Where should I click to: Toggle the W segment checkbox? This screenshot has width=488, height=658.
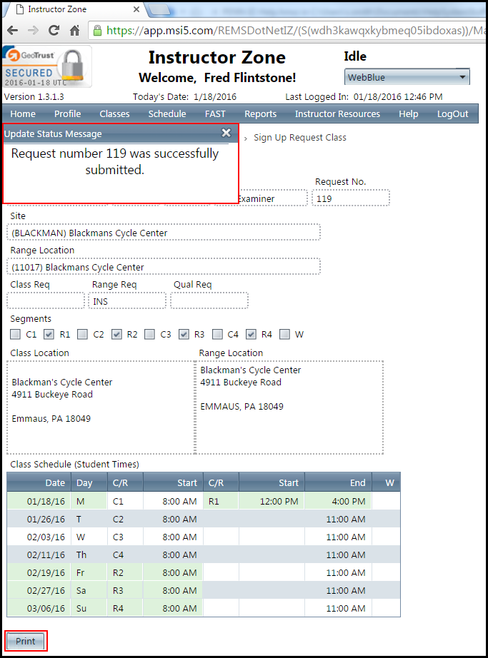click(284, 334)
